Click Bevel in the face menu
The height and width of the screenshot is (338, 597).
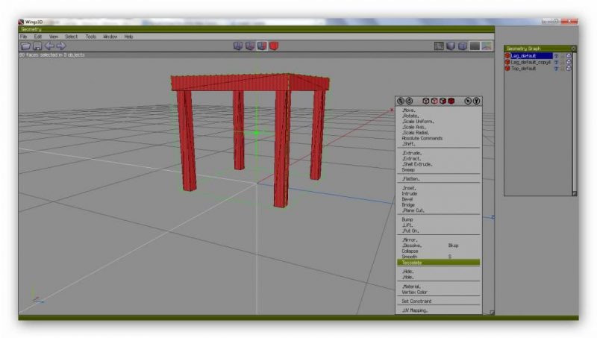coord(407,199)
